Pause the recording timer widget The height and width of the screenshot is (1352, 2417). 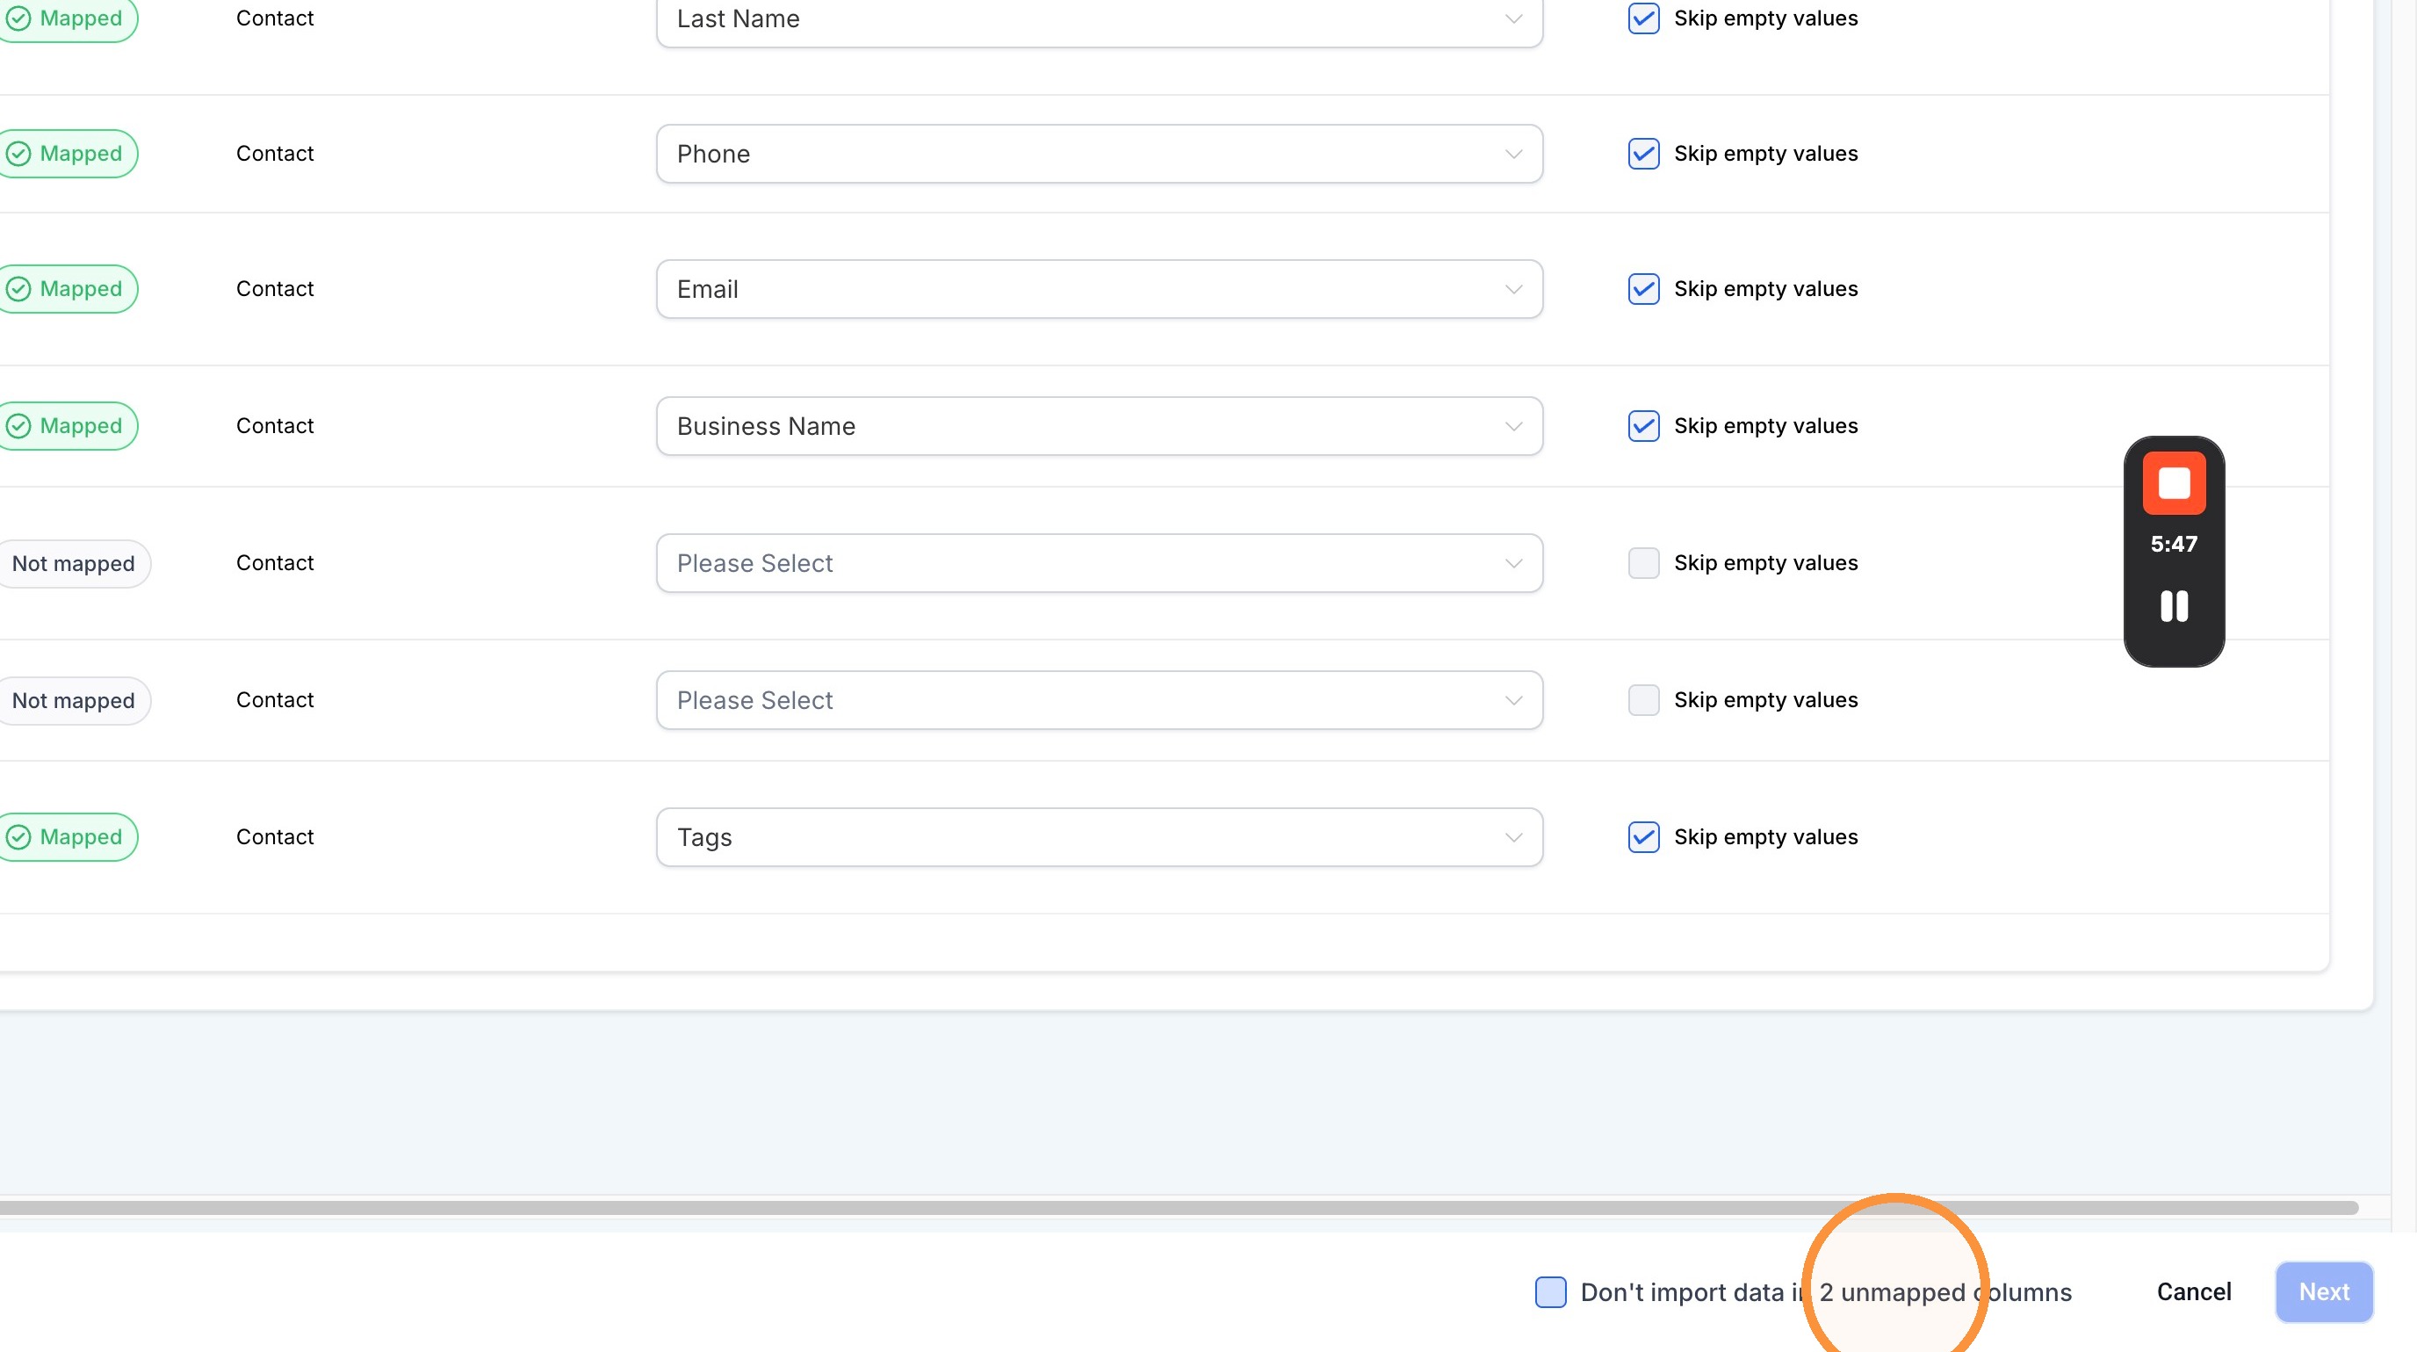pos(2174,606)
